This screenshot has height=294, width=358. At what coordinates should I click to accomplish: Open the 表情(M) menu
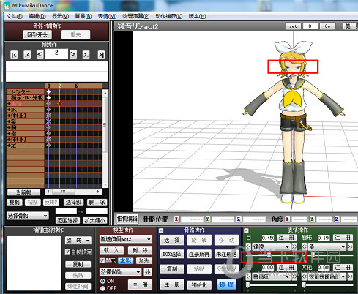click(107, 16)
